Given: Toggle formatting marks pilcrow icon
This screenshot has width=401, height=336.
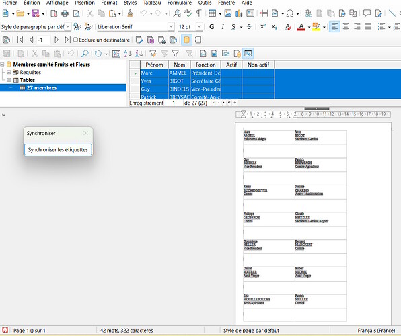Looking at the screenshot, I should (x=198, y=13).
